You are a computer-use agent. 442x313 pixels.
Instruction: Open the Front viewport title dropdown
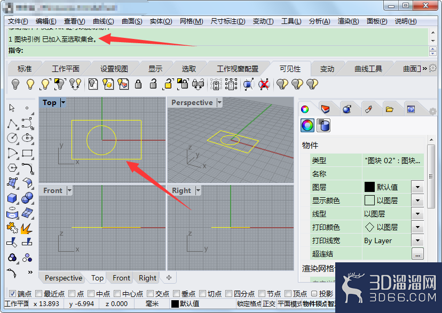(x=69, y=190)
